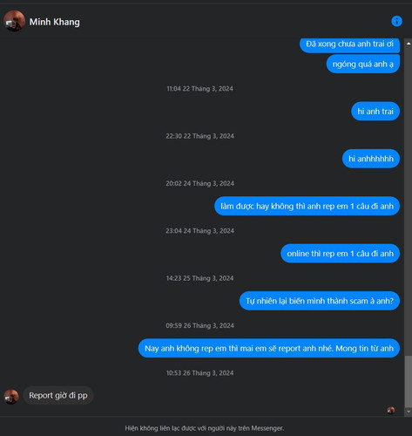Select the message "Tự nhiên lại biến mình thành scam"
Viewport: 412px width, 436px height.
[320, 301]
